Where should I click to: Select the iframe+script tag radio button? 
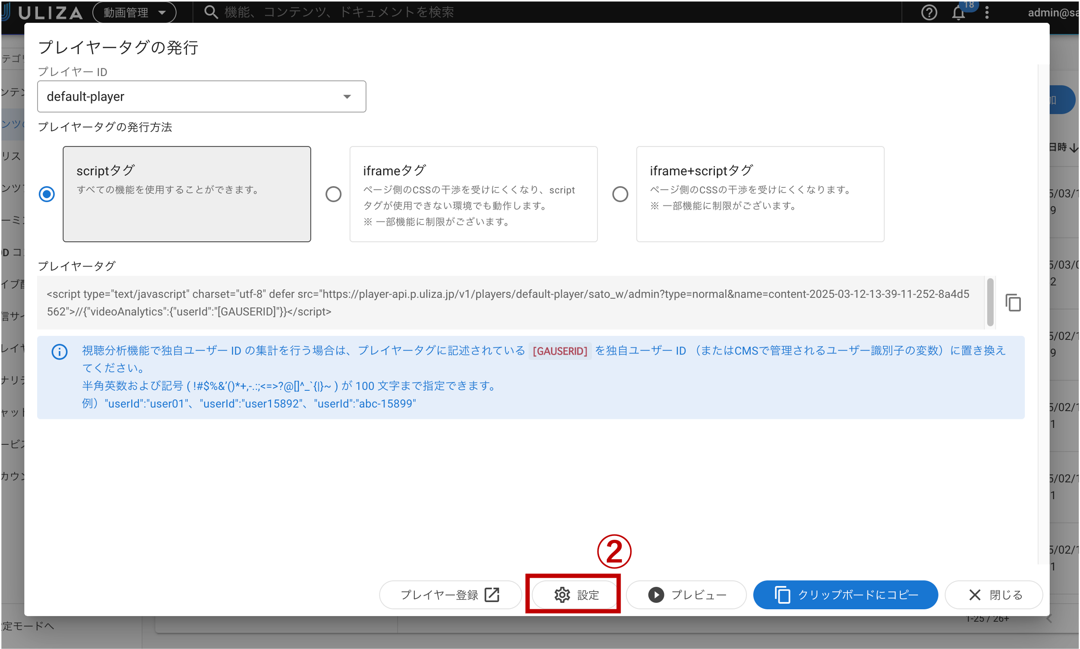(620, 194)
